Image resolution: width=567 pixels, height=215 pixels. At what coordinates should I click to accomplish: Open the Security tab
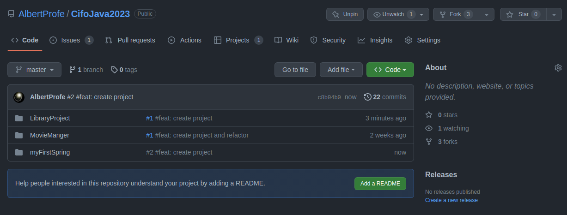(328, 40)
